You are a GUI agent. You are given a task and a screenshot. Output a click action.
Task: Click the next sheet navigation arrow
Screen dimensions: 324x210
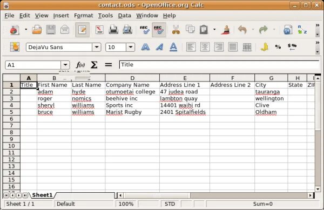19,195
